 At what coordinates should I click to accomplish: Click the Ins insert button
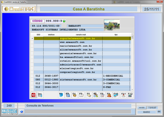coord(40,95)
